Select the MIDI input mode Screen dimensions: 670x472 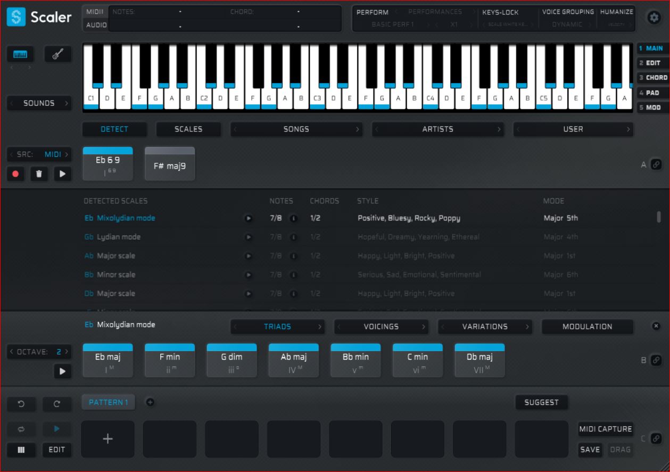pos(95,12)
